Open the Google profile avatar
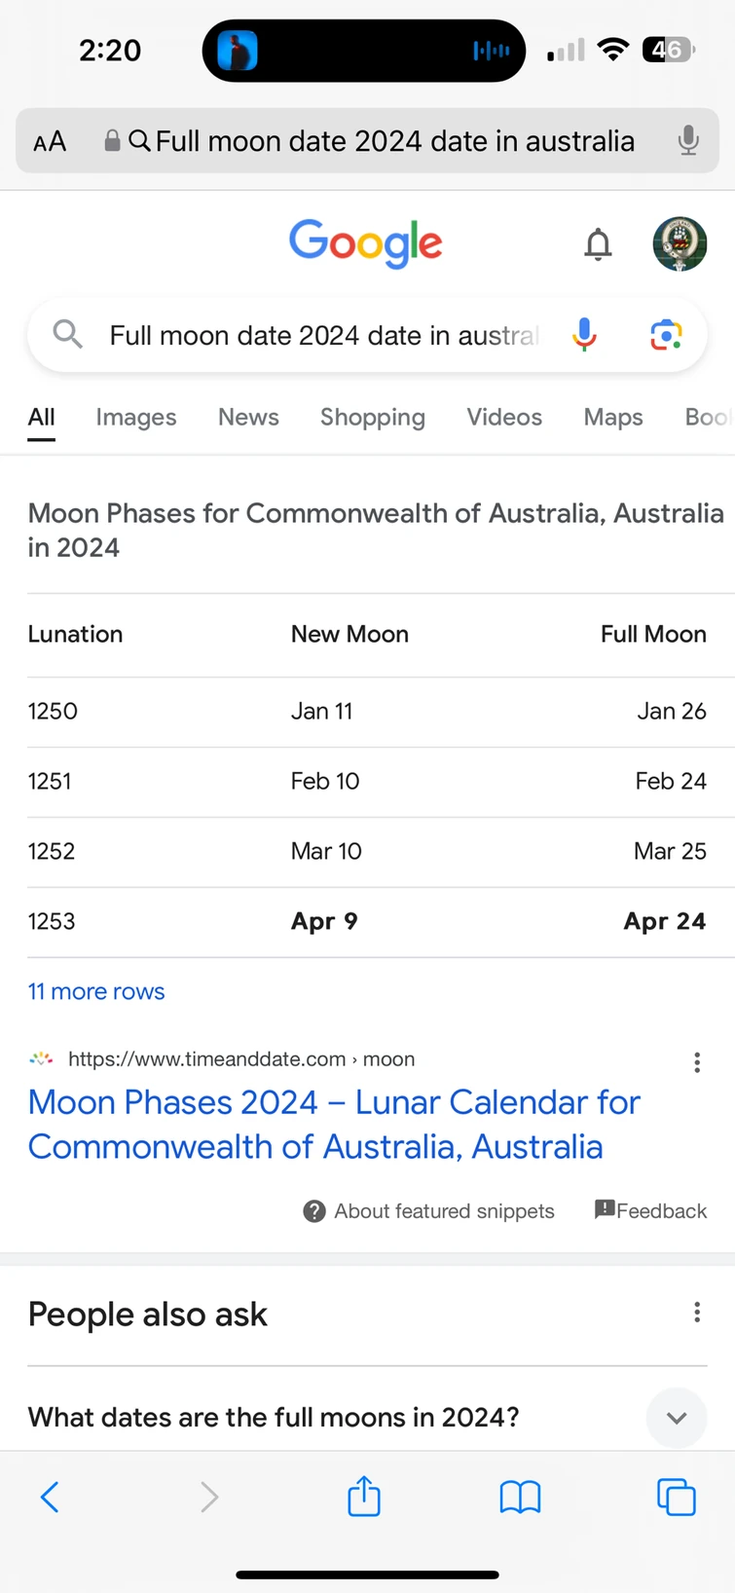This screenshot has width=735, height=1593. click(679, 244)
